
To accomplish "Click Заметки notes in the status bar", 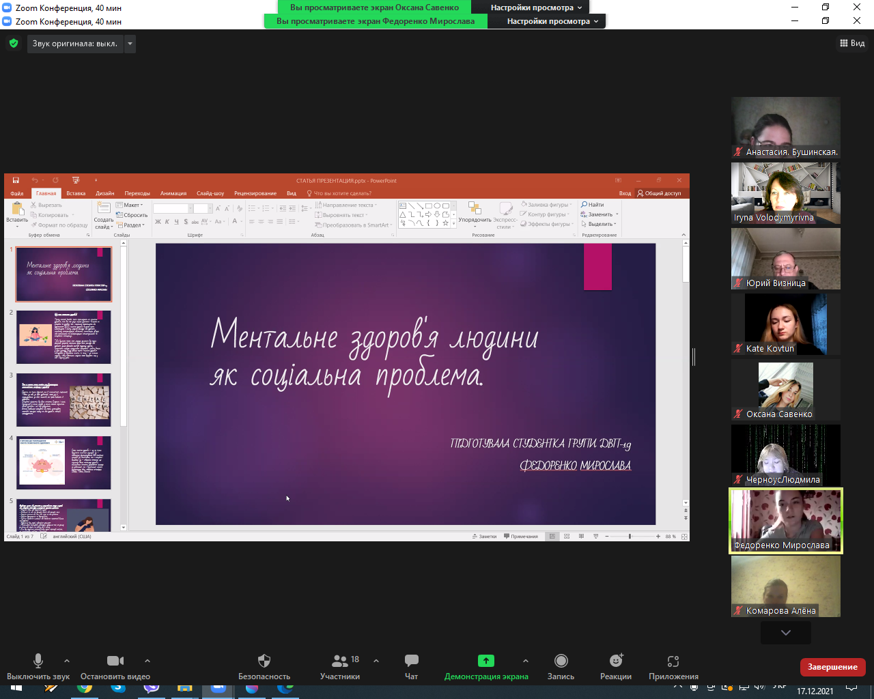I will click(x=484, y=537).
